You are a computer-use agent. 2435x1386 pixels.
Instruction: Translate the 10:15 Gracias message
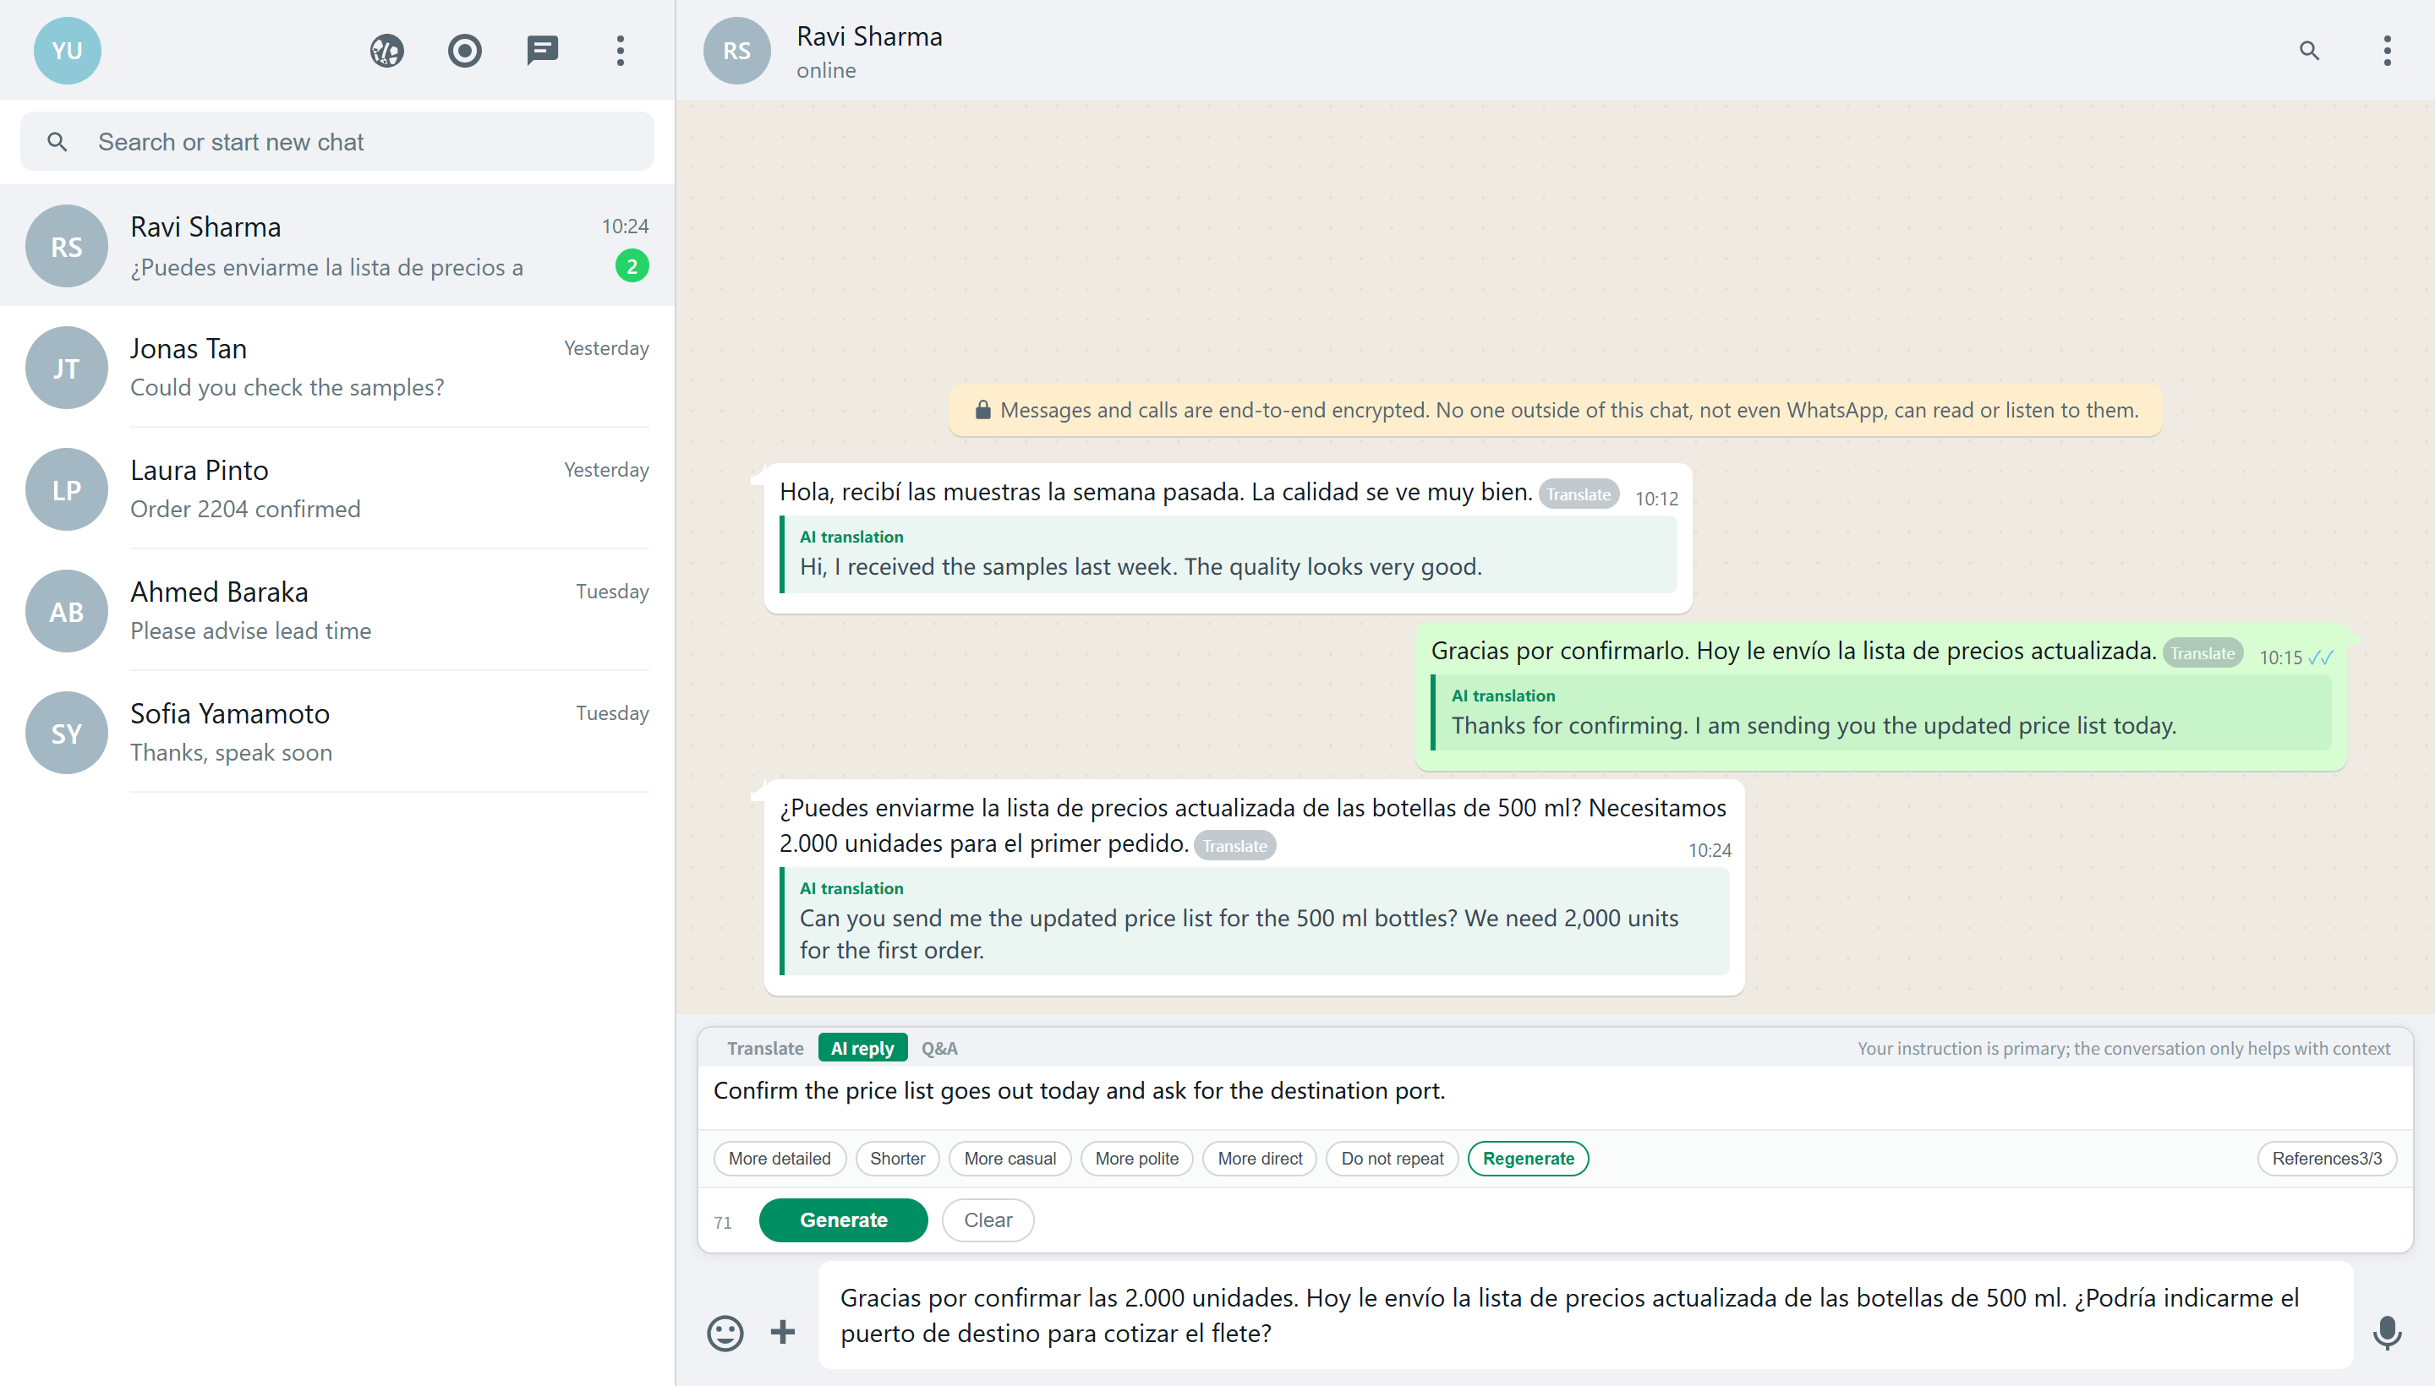pyautogui.click(x=2202, y=653)
